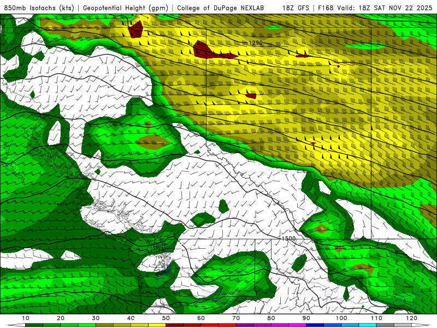Pick the dark maroon legend swatch under 50

(x=174, y=325)
